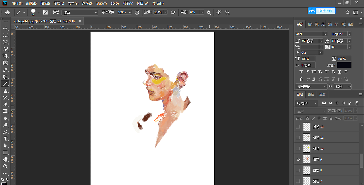Open the 图像(I) menu
Image resolution: width=364 pixels, height=185 pixels.
[45, 3]
